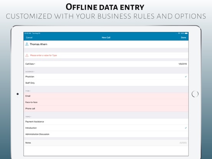Select the 1/9/2019 date value
The width and height of the screenshot is (212, 159).
coord(182,64)
